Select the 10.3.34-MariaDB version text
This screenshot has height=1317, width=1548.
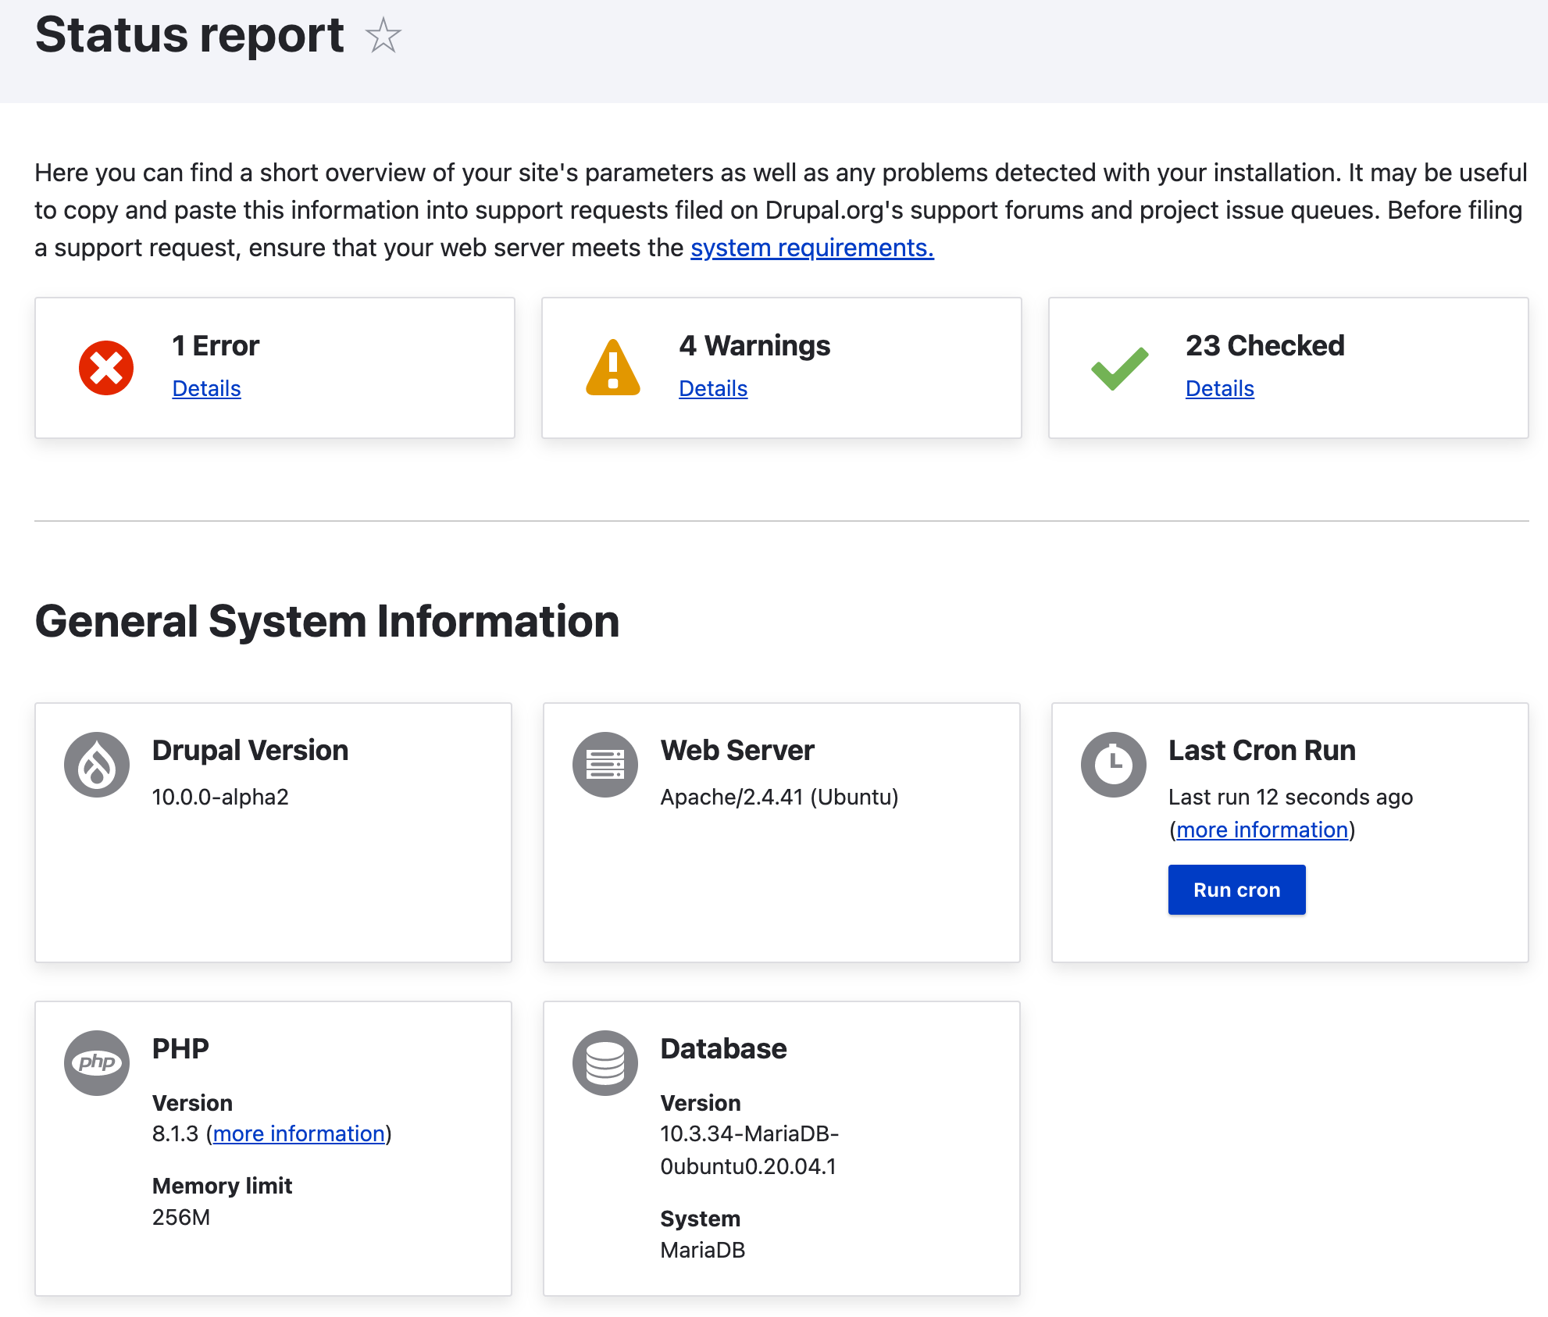(750, 1150)
